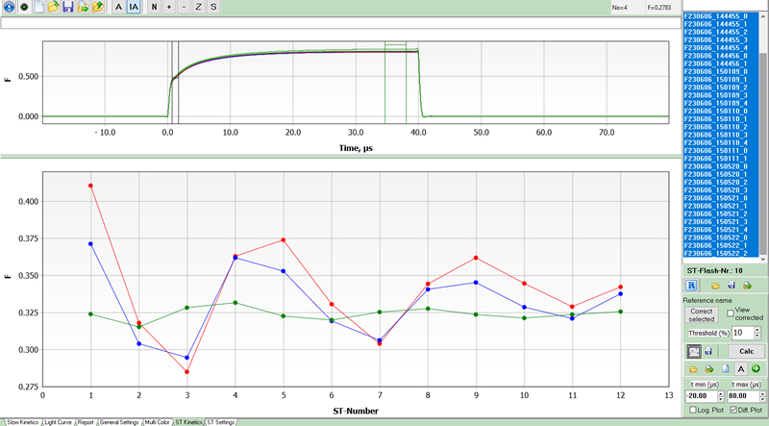Click the blue floppy disk save icon in top toolbar
This screenshot has height=426, width=769.
[x=67, y=7]
